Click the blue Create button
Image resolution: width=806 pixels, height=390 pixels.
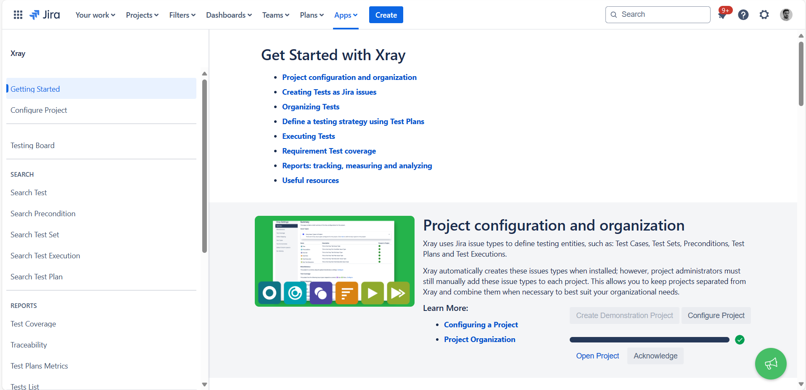(386, 15)
